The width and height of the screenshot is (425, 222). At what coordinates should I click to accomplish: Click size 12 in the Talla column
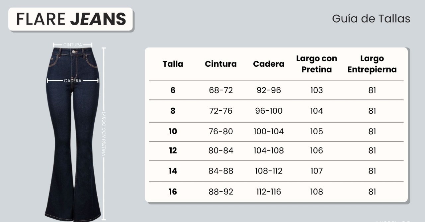pos(173,151)
